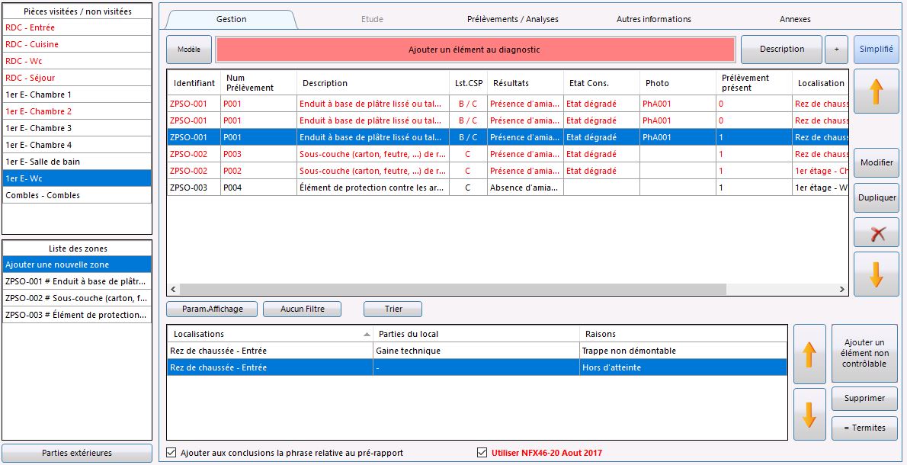Select room 1er E- Chambre 4
This screenshot has height=465, width=907.
coord(77,145)
